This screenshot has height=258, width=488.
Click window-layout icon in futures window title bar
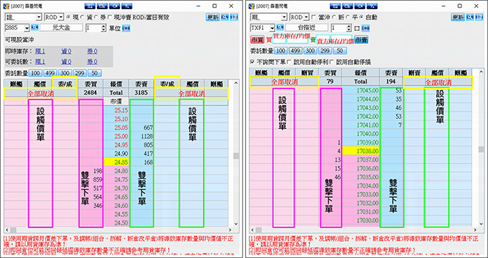point(347,6)
